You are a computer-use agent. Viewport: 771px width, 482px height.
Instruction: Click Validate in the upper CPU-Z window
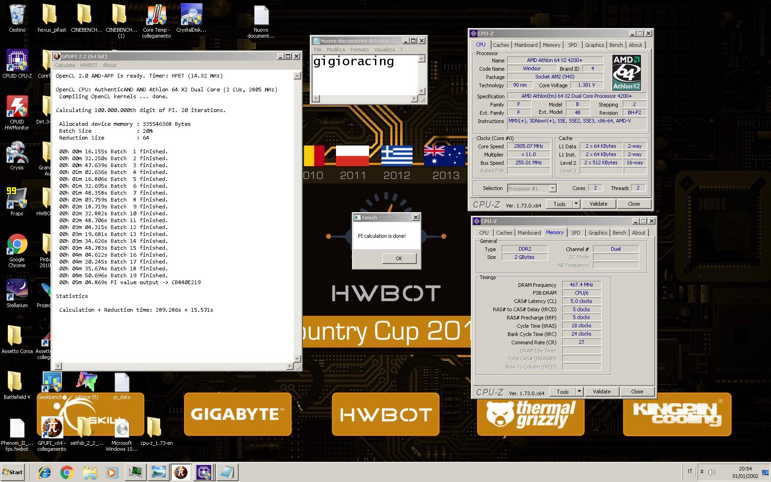pyautogui.click(x=598, y=204)
